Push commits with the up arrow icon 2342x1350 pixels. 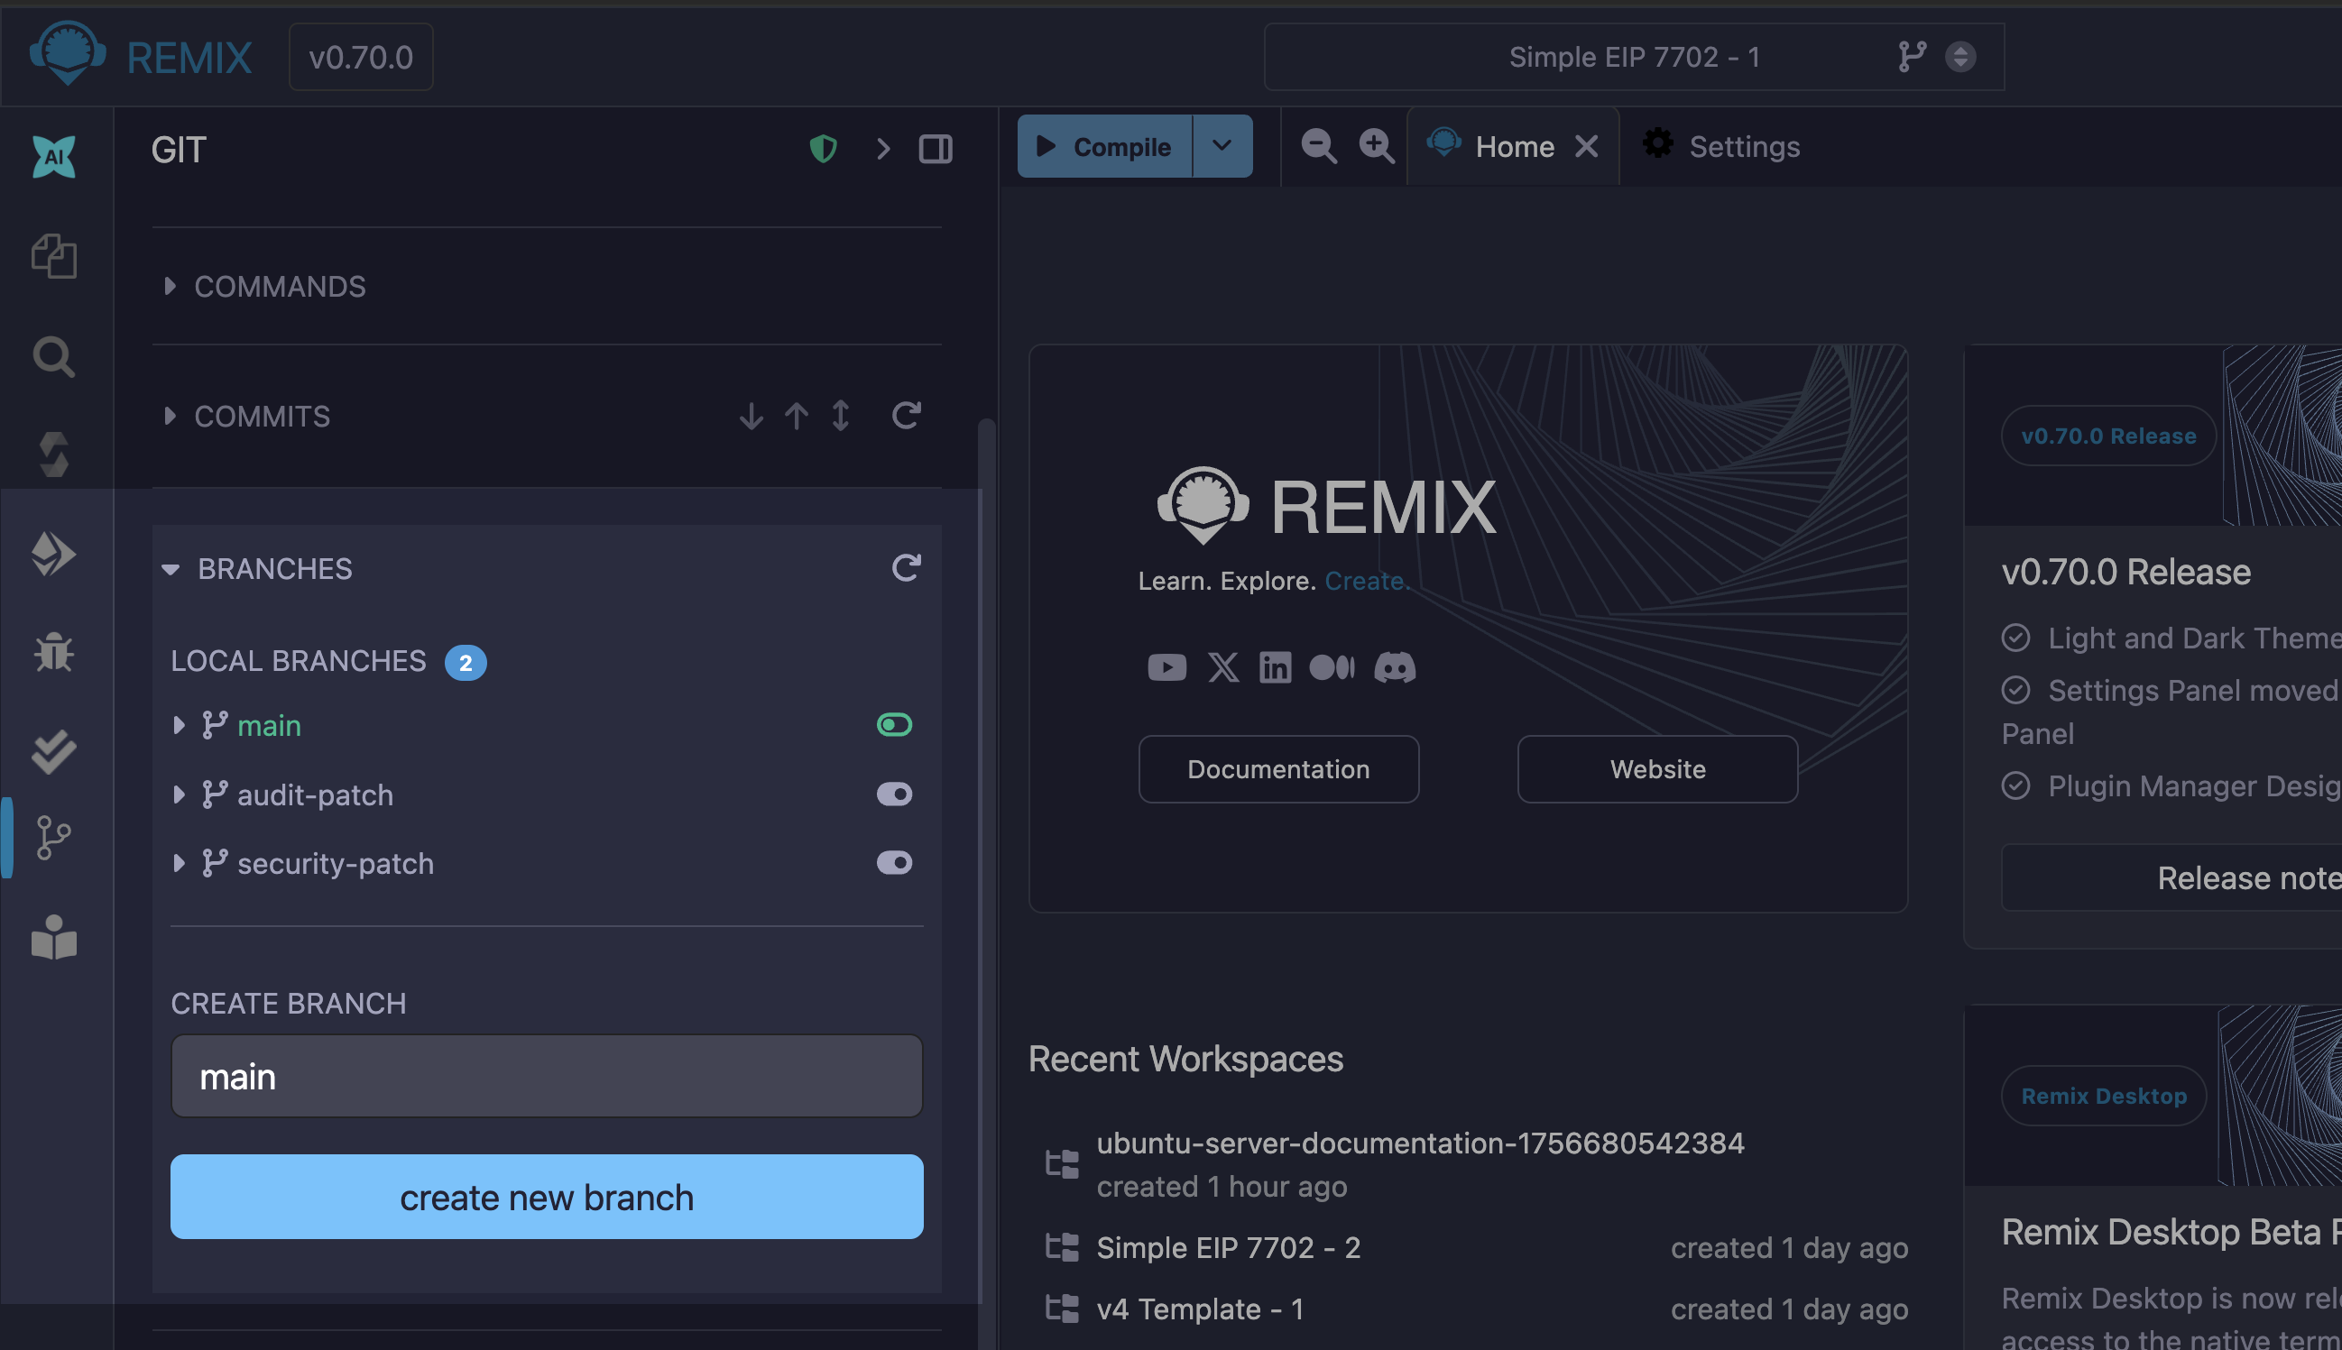click(x=796, y=416)
